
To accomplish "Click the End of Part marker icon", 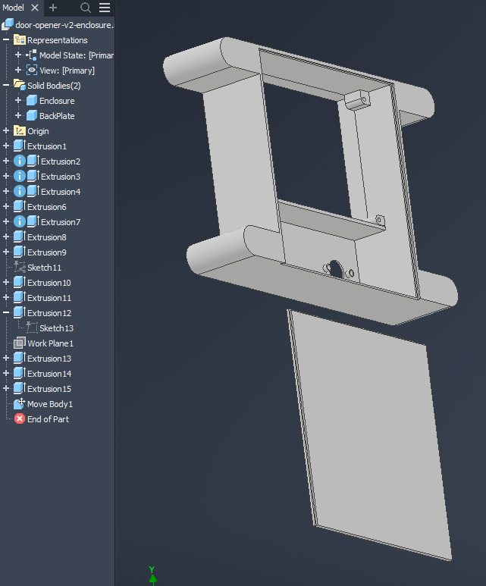I will [20, 419].
